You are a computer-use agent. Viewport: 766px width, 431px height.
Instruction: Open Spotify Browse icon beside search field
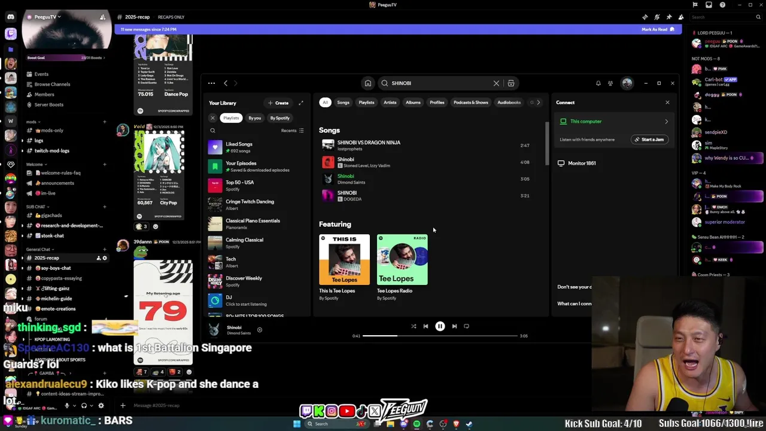(511, 83)
